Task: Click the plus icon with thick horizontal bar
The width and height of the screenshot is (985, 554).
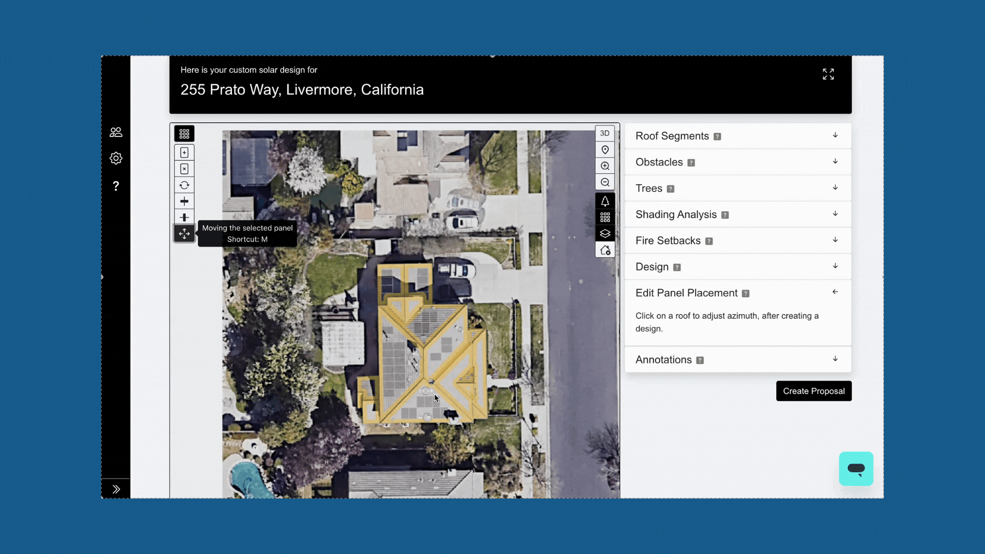Action: point(184,201)
